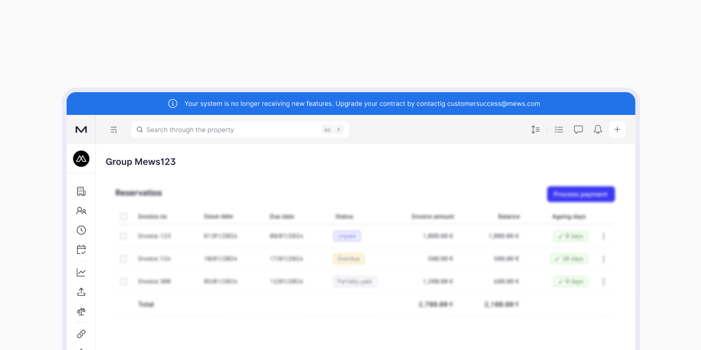Viewport: 701px width, 350px height.
Task: Open the integrations link icon in sidebar
Action: [81, 334]
